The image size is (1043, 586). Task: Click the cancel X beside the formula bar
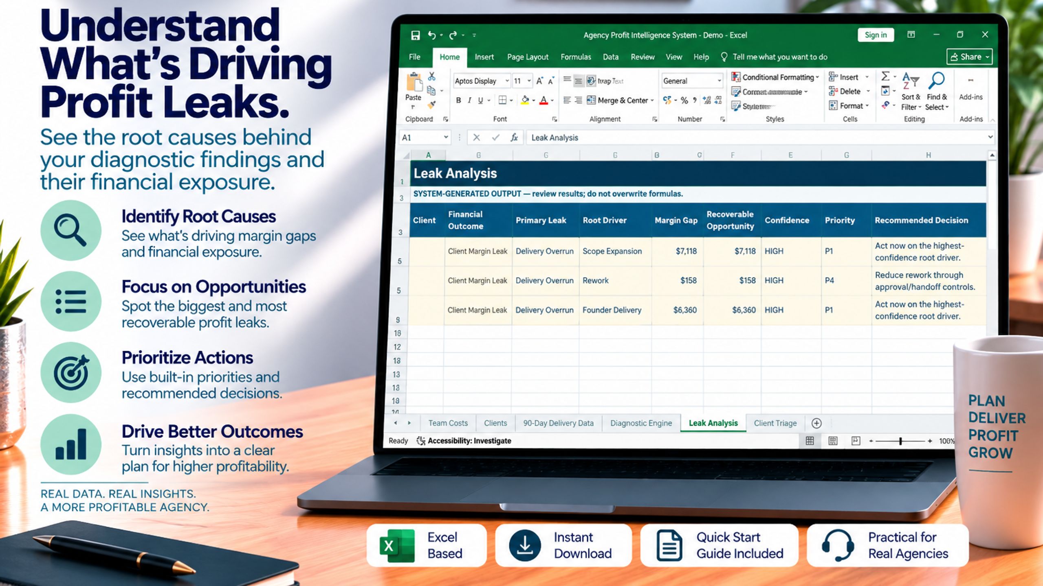476,138
